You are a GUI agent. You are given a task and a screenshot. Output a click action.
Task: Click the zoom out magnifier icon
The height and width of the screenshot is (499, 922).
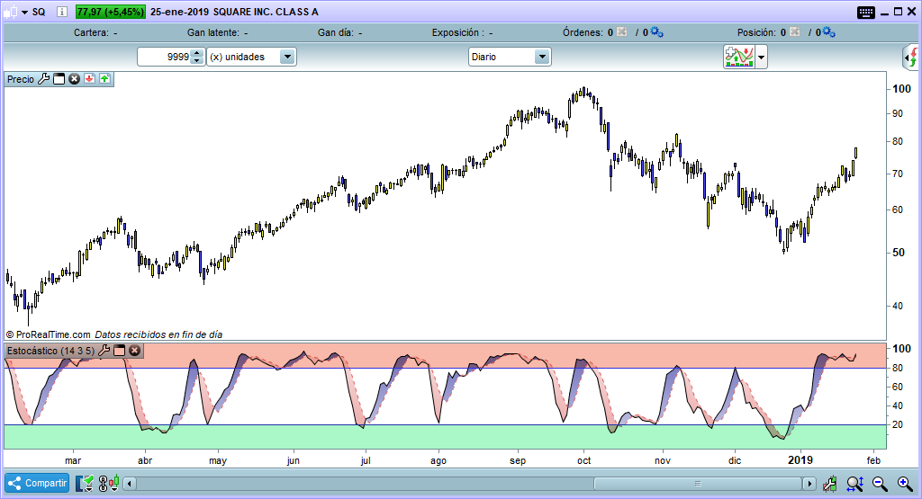[879, 484]
